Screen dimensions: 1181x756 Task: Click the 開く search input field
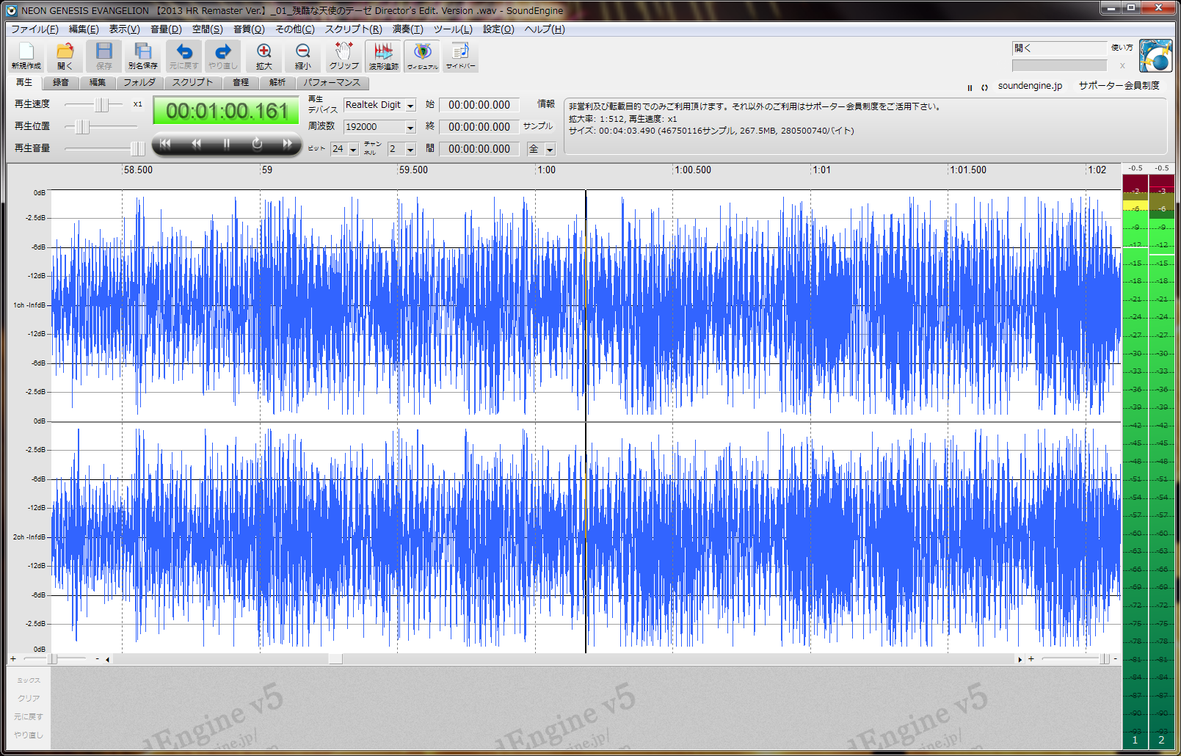pos(1059,48)
